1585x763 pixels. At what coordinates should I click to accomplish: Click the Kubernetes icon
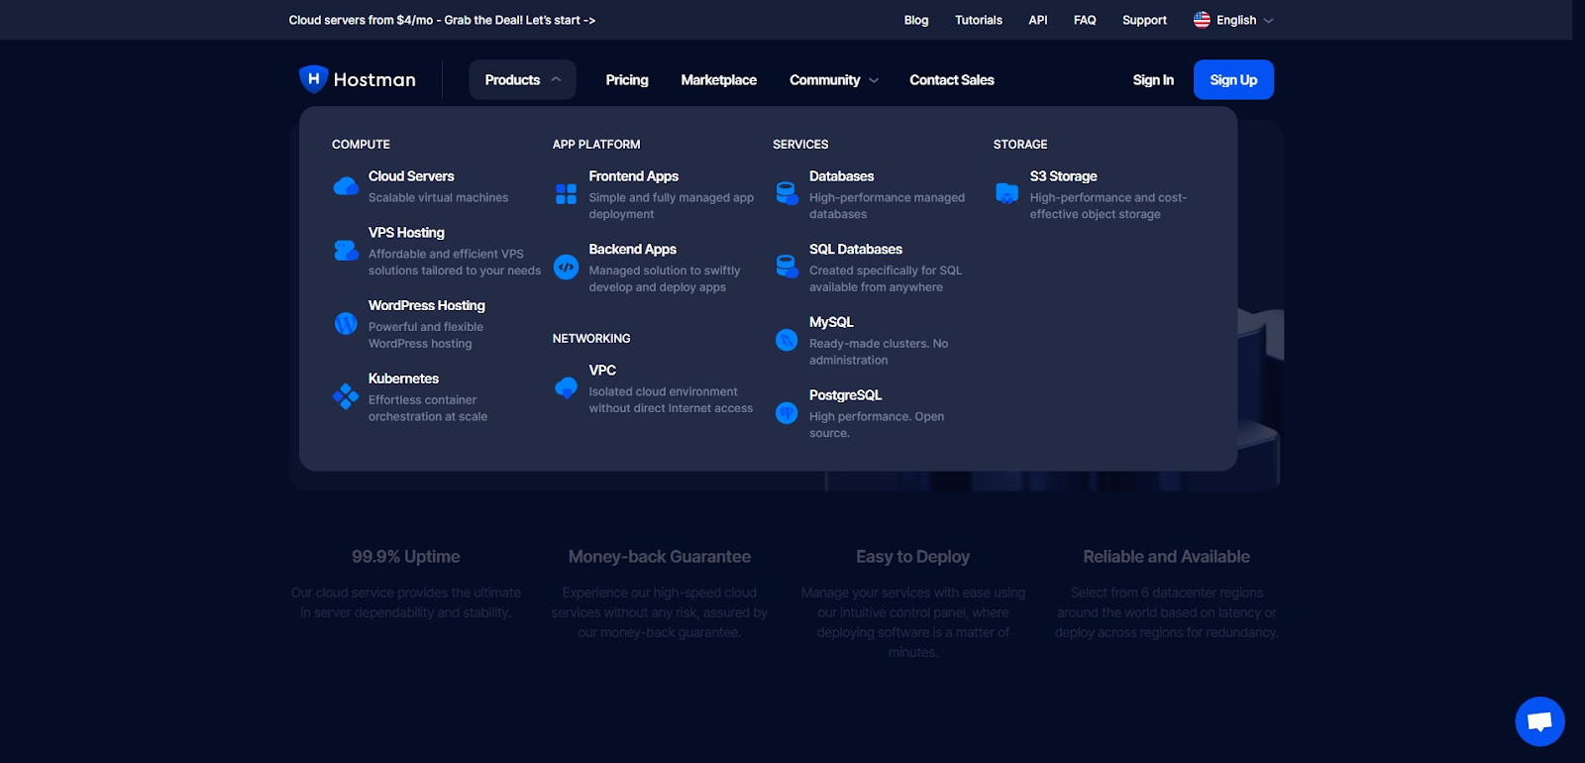click(346, 396)
